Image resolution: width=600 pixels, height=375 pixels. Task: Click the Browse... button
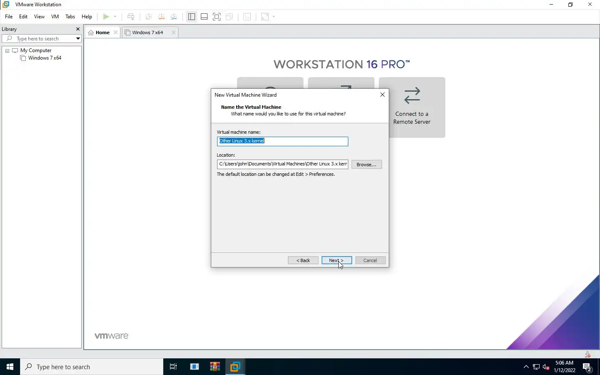pos(367,165)
